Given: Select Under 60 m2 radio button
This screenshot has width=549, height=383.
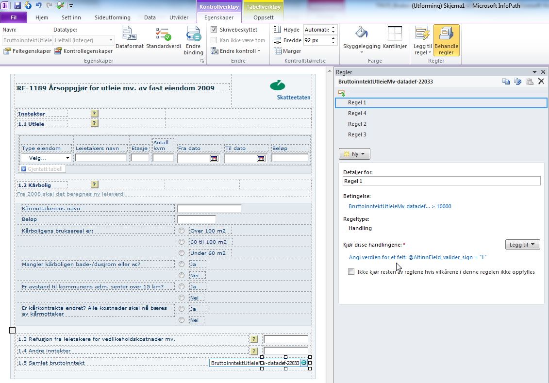Looking at the screenshot, I should tap(182, 253).
